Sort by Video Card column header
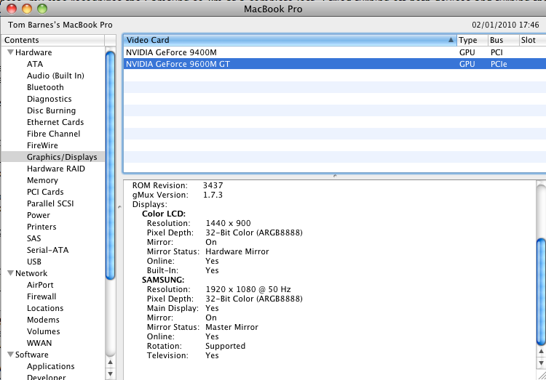Image resolution: width=546 pixels, height=380 pixels. [x=290, y=40]
